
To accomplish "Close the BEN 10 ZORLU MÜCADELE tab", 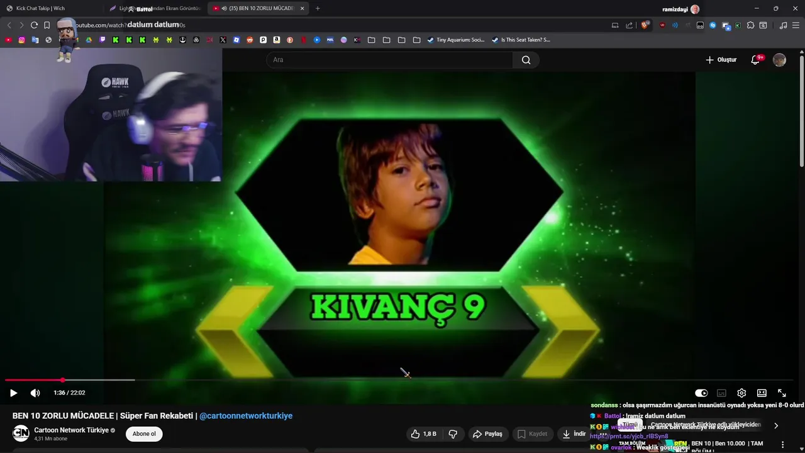I will (302, 8).
